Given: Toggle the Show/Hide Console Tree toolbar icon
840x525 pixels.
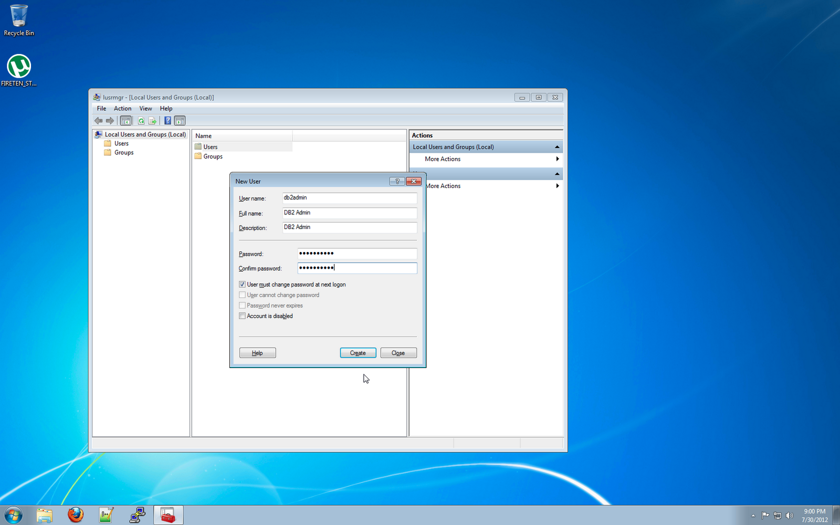Looking at the screenshot, I should (x=125, y=120).
